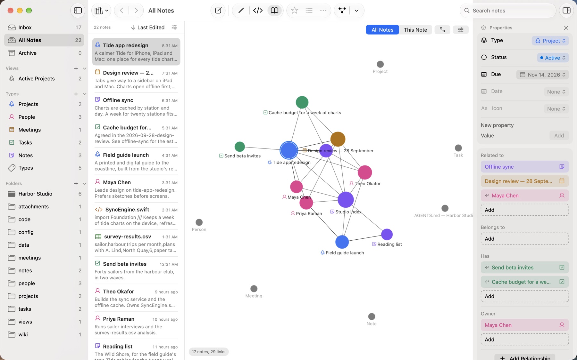Open note list filter settings icon
Image resolution: width=577 pixels, height=360 pixels.
click(174, 28)
